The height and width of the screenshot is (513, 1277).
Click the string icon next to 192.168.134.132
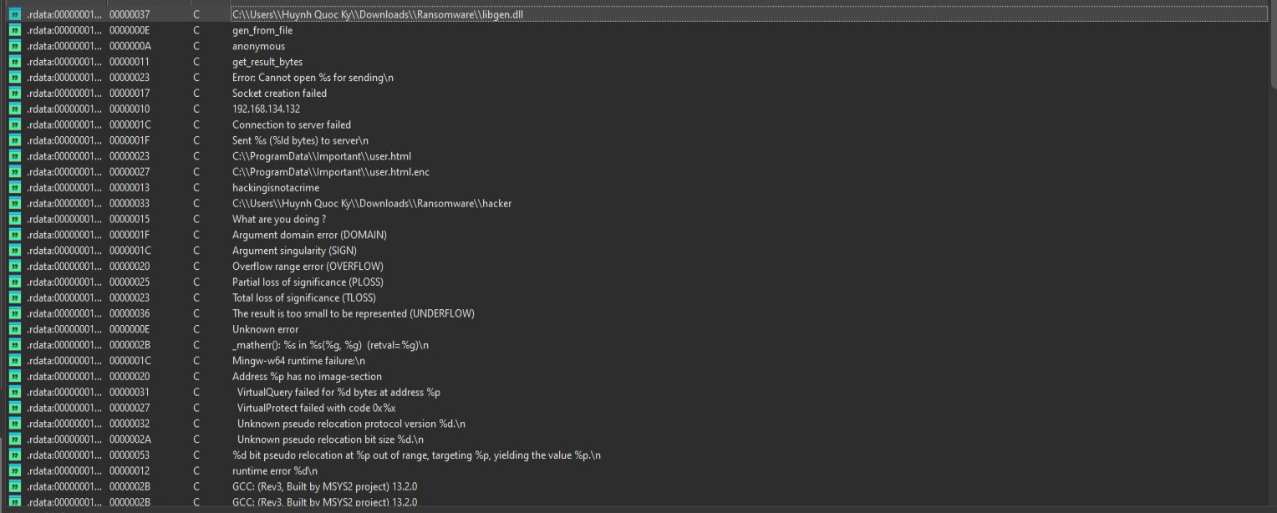14,109
